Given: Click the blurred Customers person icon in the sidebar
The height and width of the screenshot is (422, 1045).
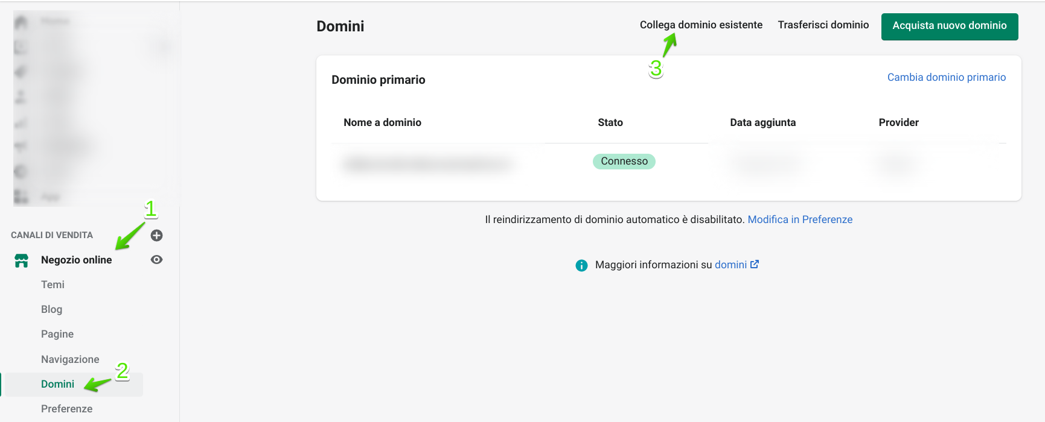Looking at the screenshot, I should [21, 96].
